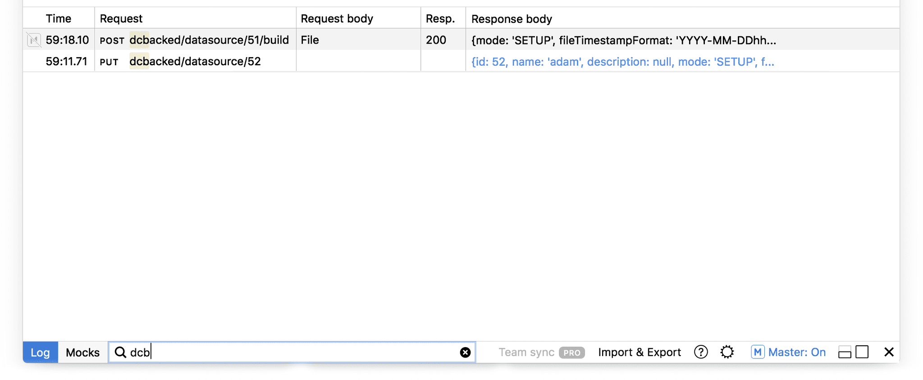Switch to the Mocks tab
The width and height of the screenshot is (923, 380).
82,352
